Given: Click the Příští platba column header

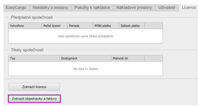Looking at the screenshot, I should (106, 26).
